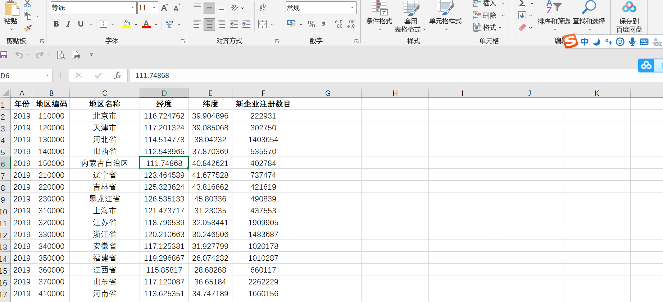Open Format (格式) cells menu

click(488, 27)
